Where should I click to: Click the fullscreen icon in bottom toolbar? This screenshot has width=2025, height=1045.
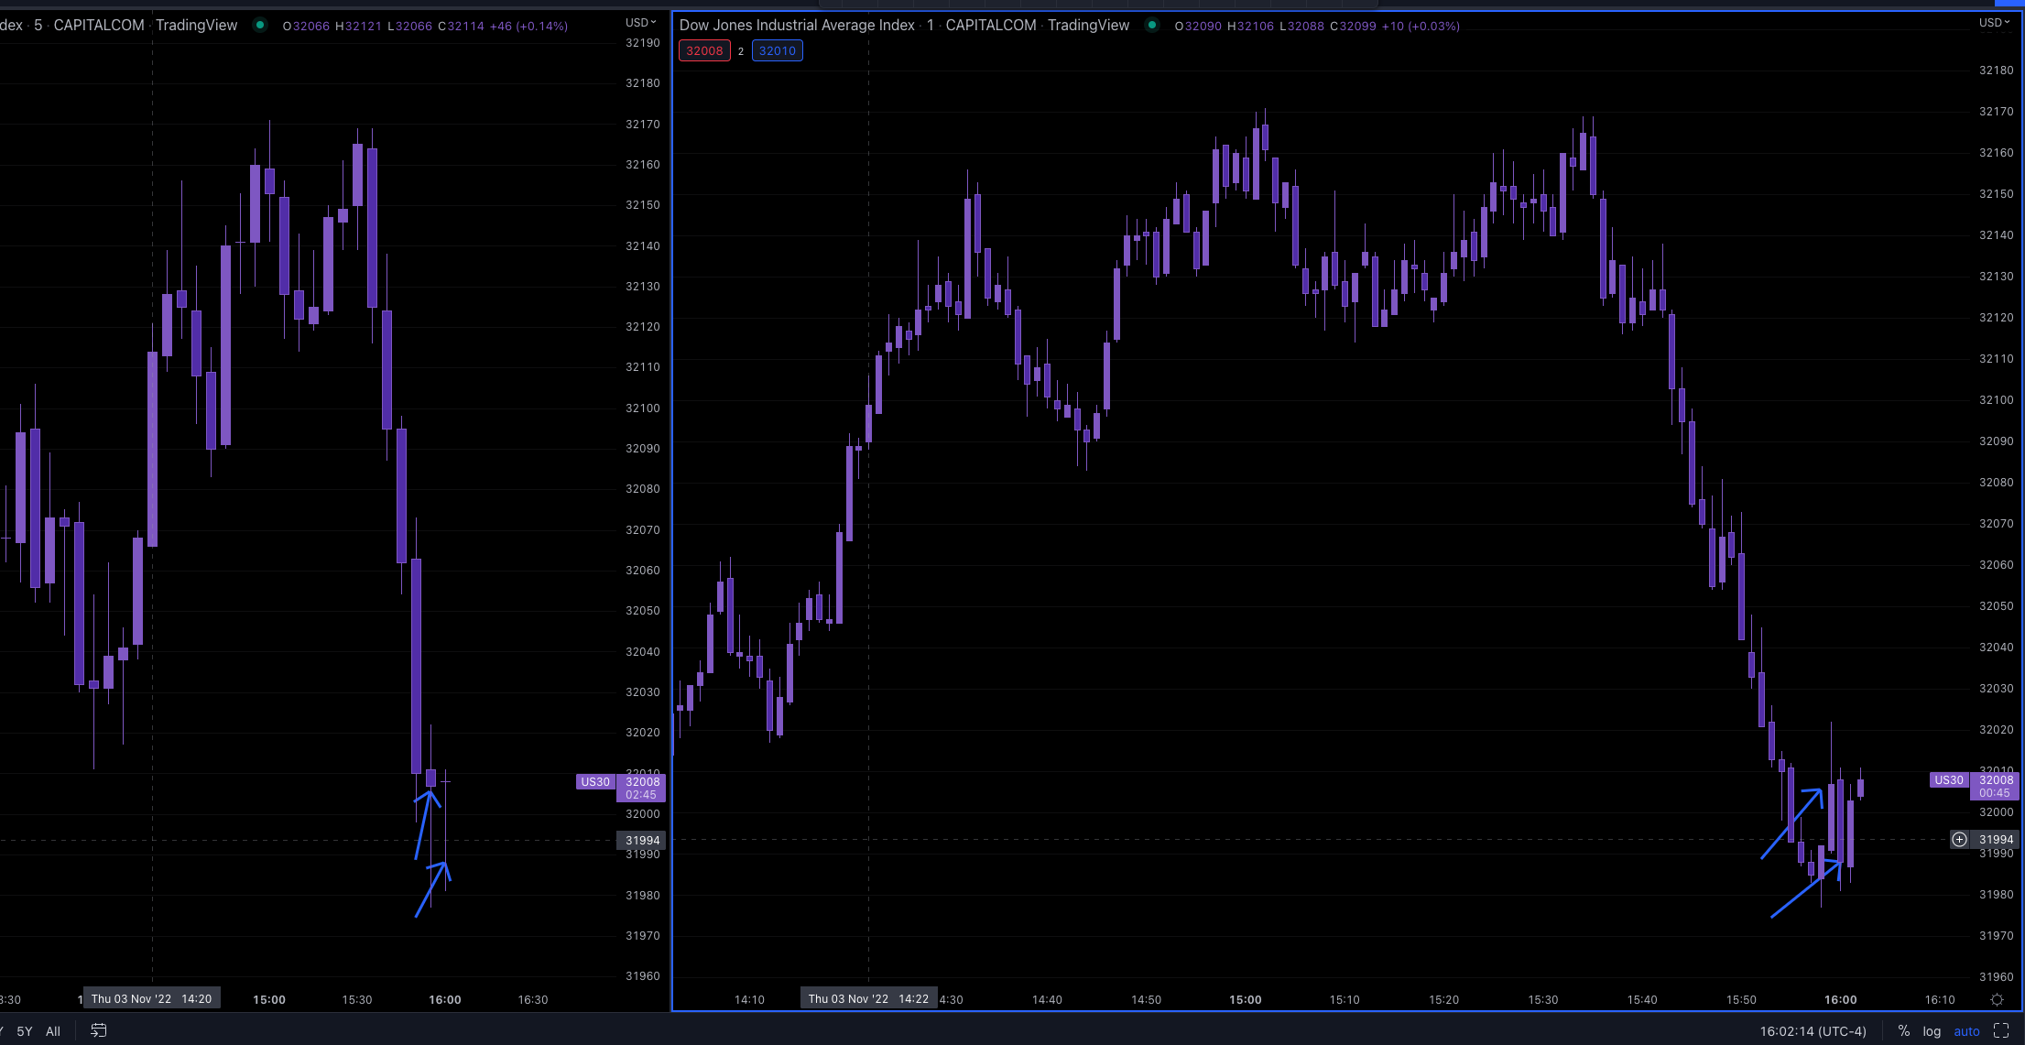pyautogui.click(x=2001, y=1030)
